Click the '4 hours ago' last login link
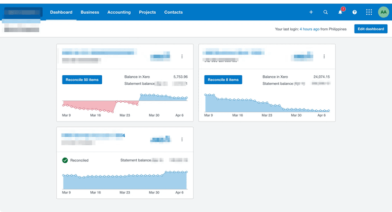392x212 pixels. pos(309,29)
